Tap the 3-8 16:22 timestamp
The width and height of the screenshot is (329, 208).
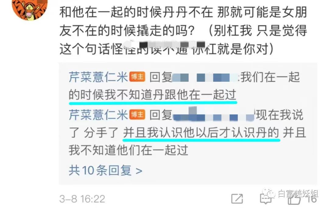pos(82,199)
